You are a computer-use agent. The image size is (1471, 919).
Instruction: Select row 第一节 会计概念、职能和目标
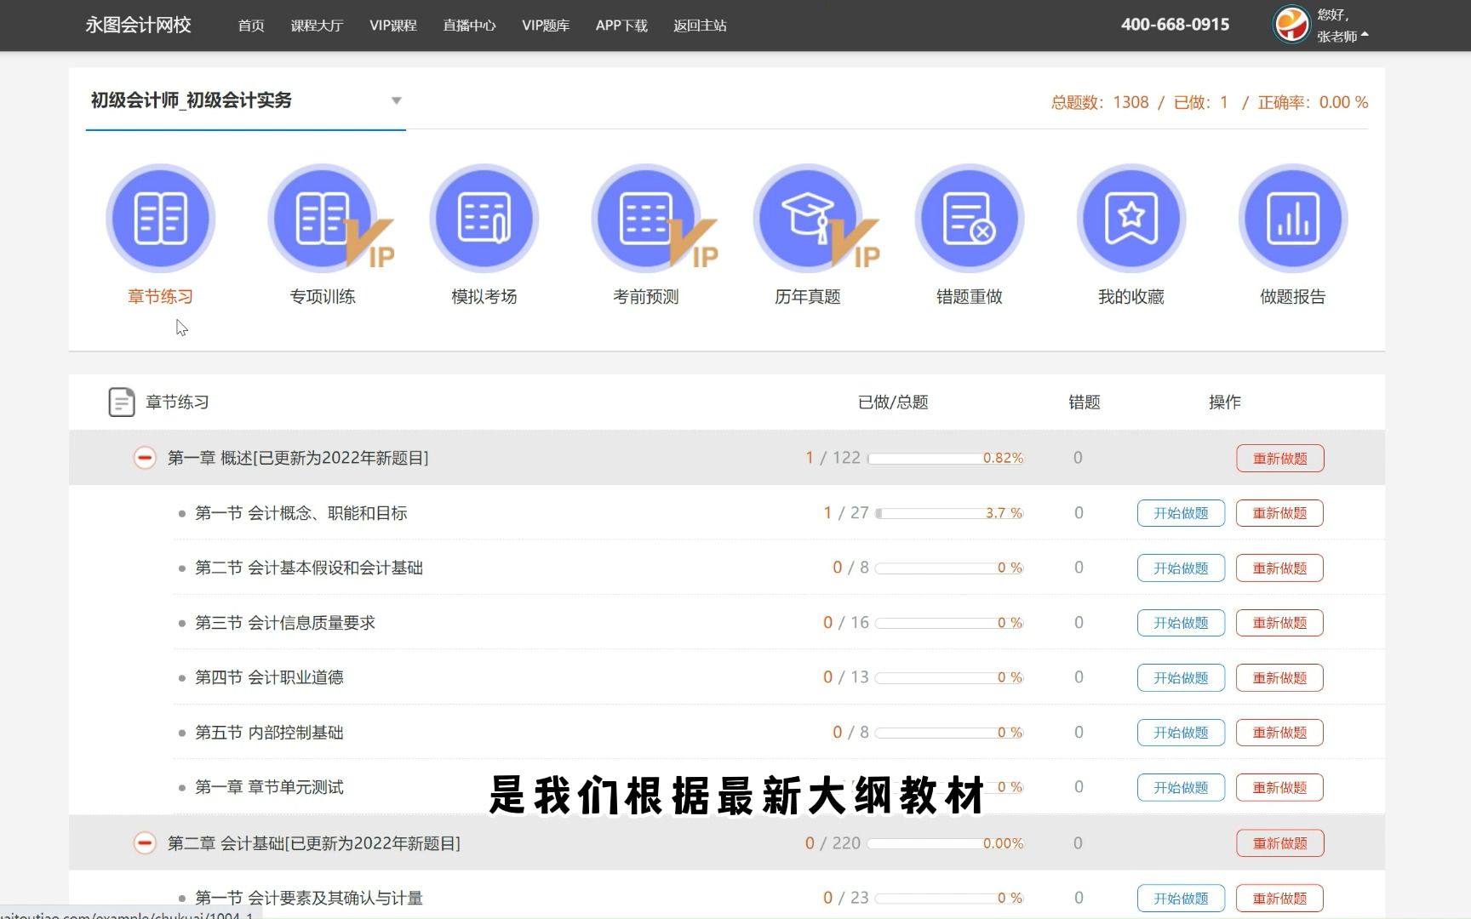[779, 513]
